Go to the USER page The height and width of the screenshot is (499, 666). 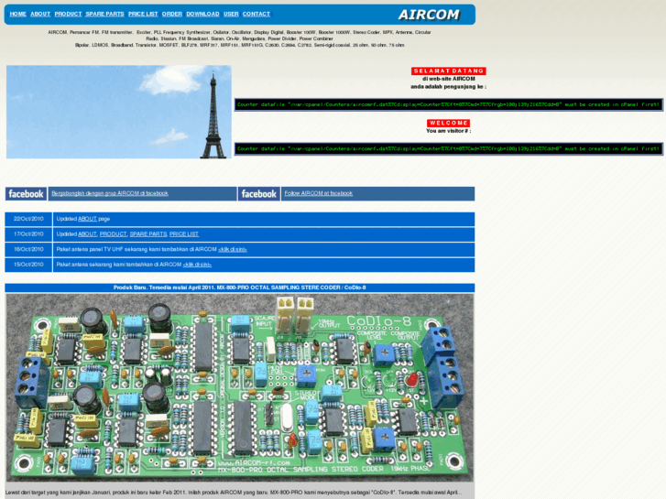coord(231,14)
